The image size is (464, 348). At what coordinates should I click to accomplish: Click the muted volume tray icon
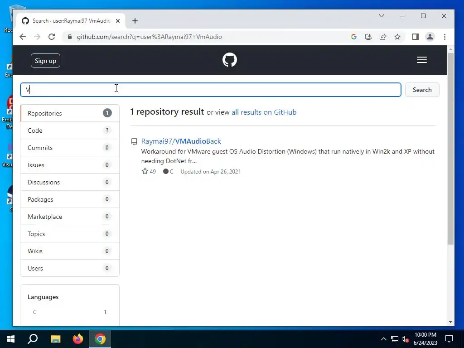tap(406, 339)
